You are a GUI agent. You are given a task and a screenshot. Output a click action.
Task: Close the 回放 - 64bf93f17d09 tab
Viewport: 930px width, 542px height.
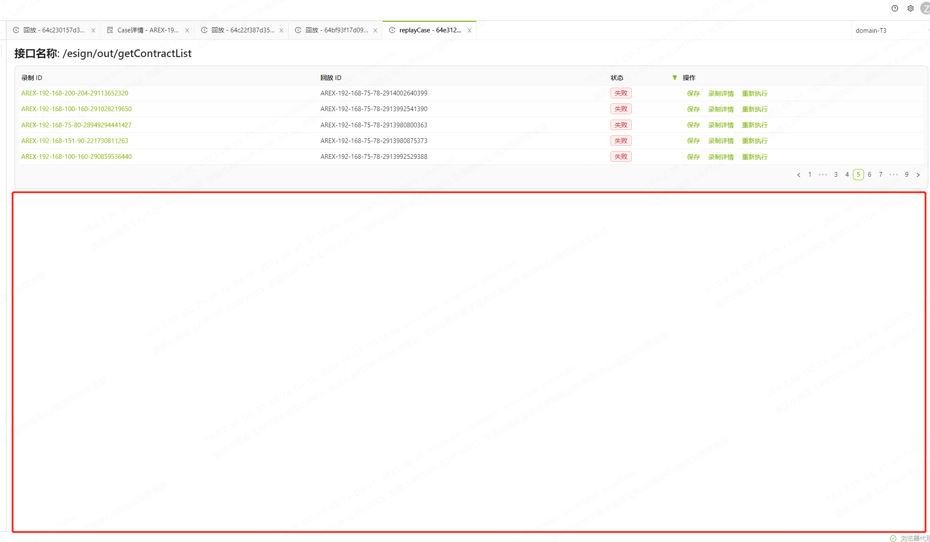(x=375, y=30)
